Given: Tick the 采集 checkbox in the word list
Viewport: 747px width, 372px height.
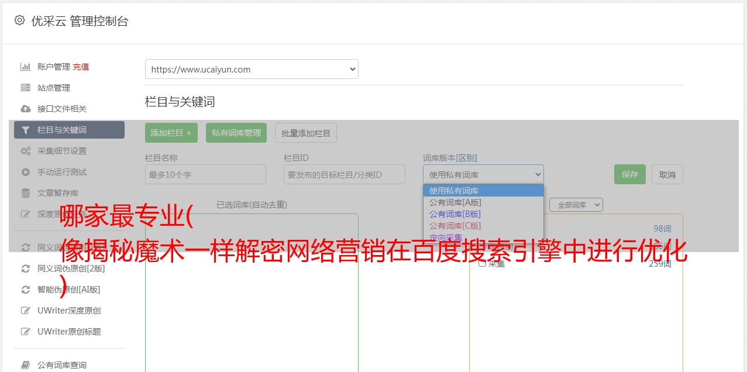Looking at the screenshot, I should pos(482,263).
